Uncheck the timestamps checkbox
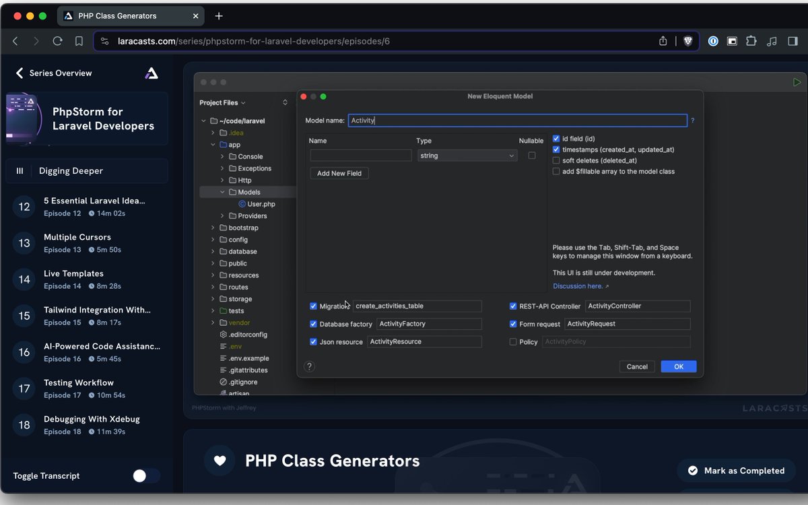Viewport: 808px width, 505px height. click(x=556, y=149)
